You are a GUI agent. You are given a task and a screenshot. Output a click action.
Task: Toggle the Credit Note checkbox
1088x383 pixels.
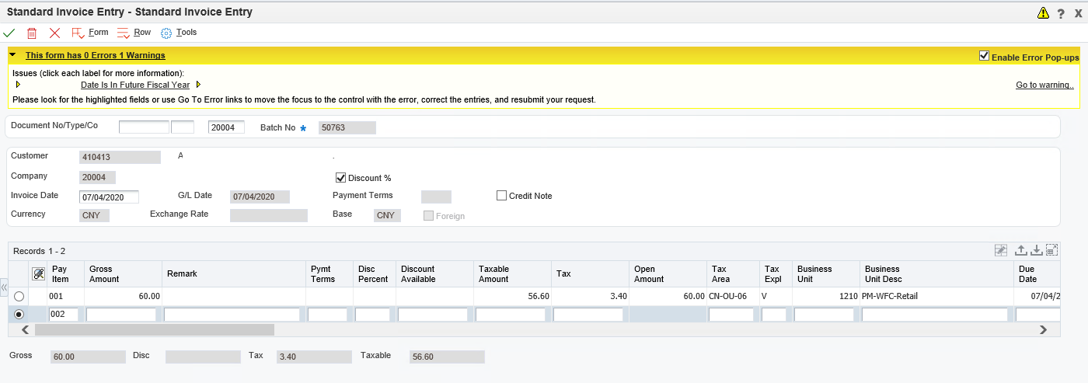(x=501, y=196)
